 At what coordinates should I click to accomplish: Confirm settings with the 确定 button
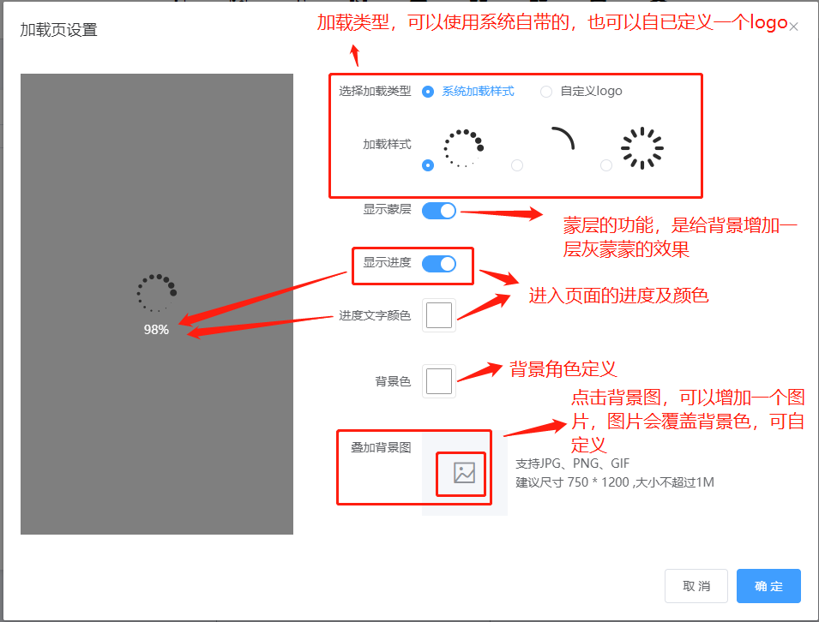click(768, 586)
